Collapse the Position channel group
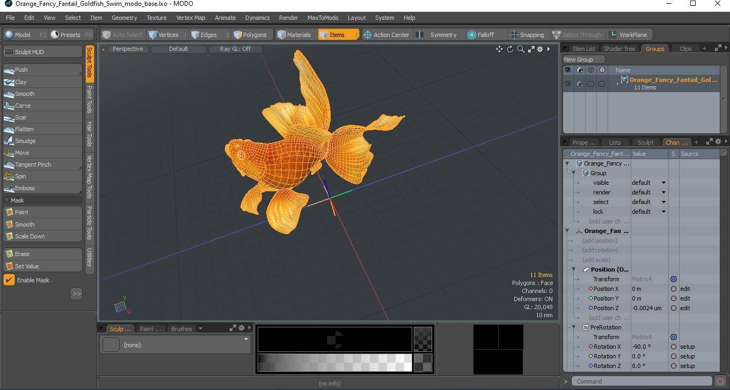The height and width of the screenshot is (390, 730). 573,269
